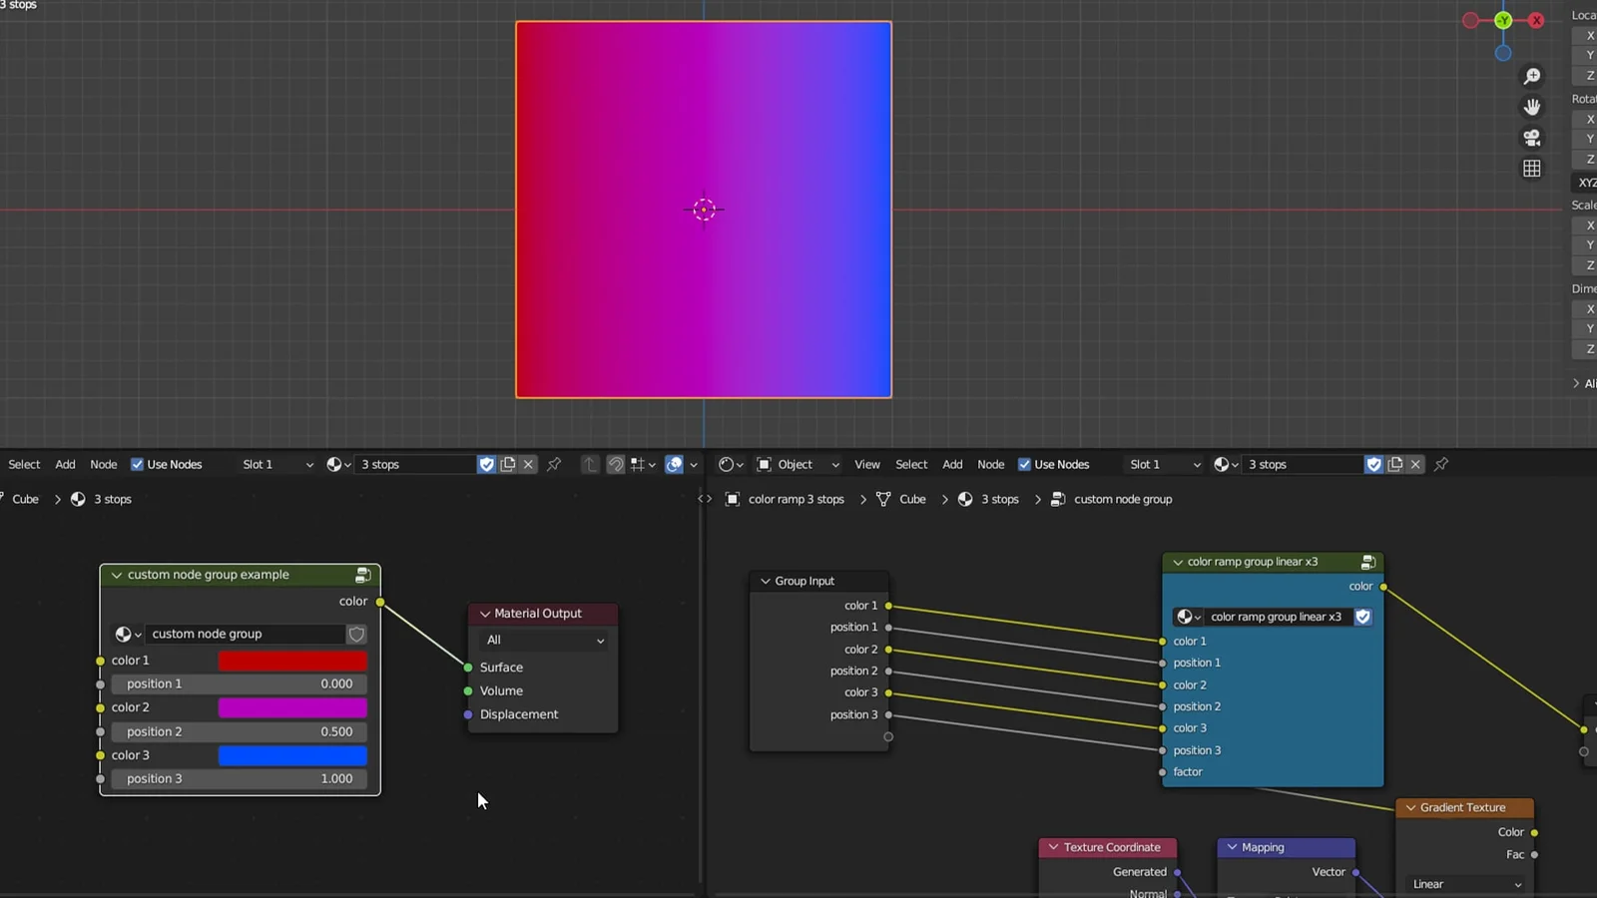The image size is (1597, 898).
Task: Click the custom node group breadcrumb link
Action: pos(1122,499)
